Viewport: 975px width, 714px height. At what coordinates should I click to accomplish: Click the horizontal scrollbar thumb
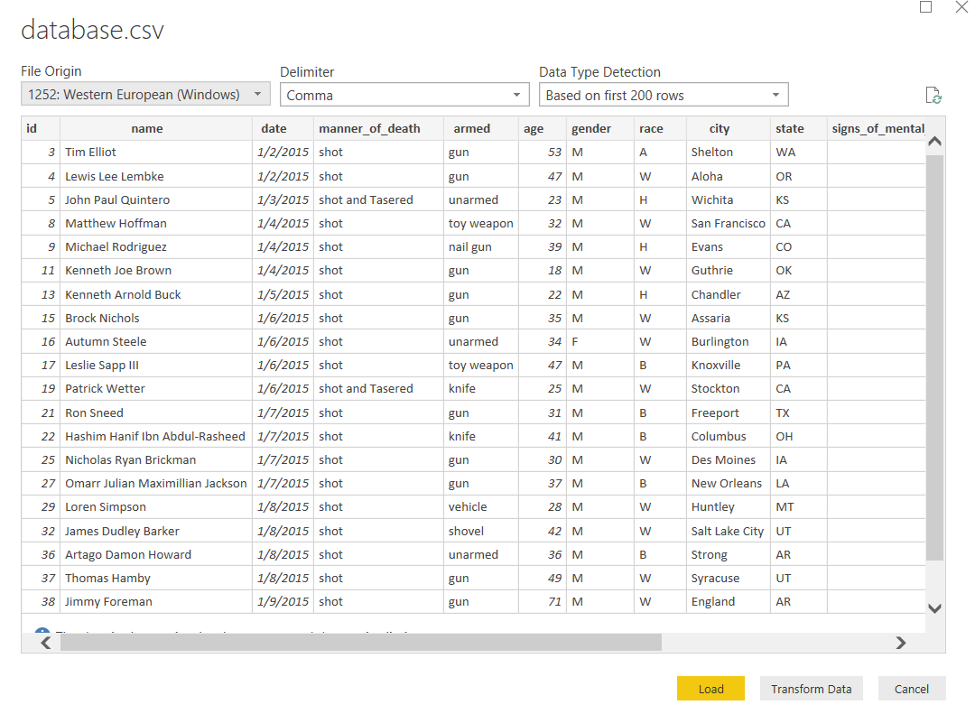click(360, 643)
